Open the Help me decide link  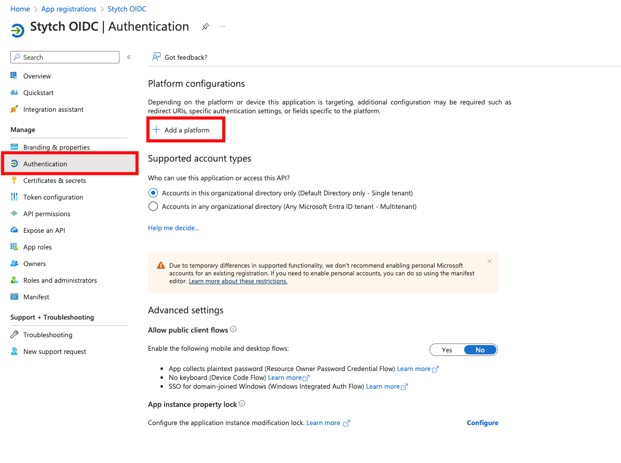click(173, 228)
